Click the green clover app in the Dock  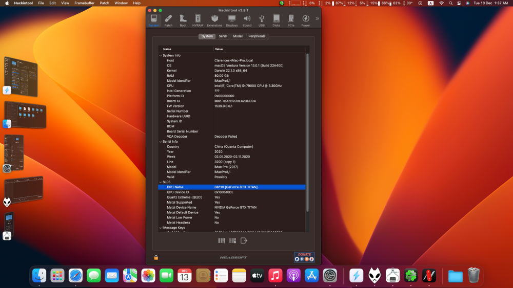tap(411, 276)
